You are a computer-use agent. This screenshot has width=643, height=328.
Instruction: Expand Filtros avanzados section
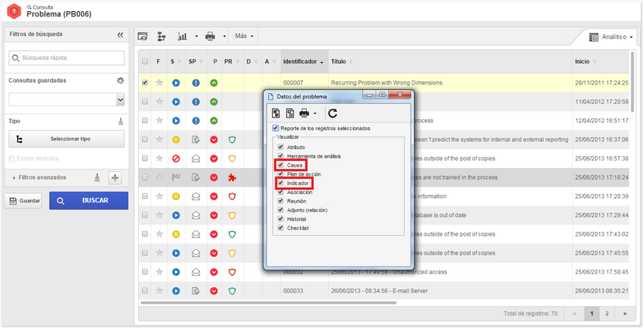click(39, 177)
